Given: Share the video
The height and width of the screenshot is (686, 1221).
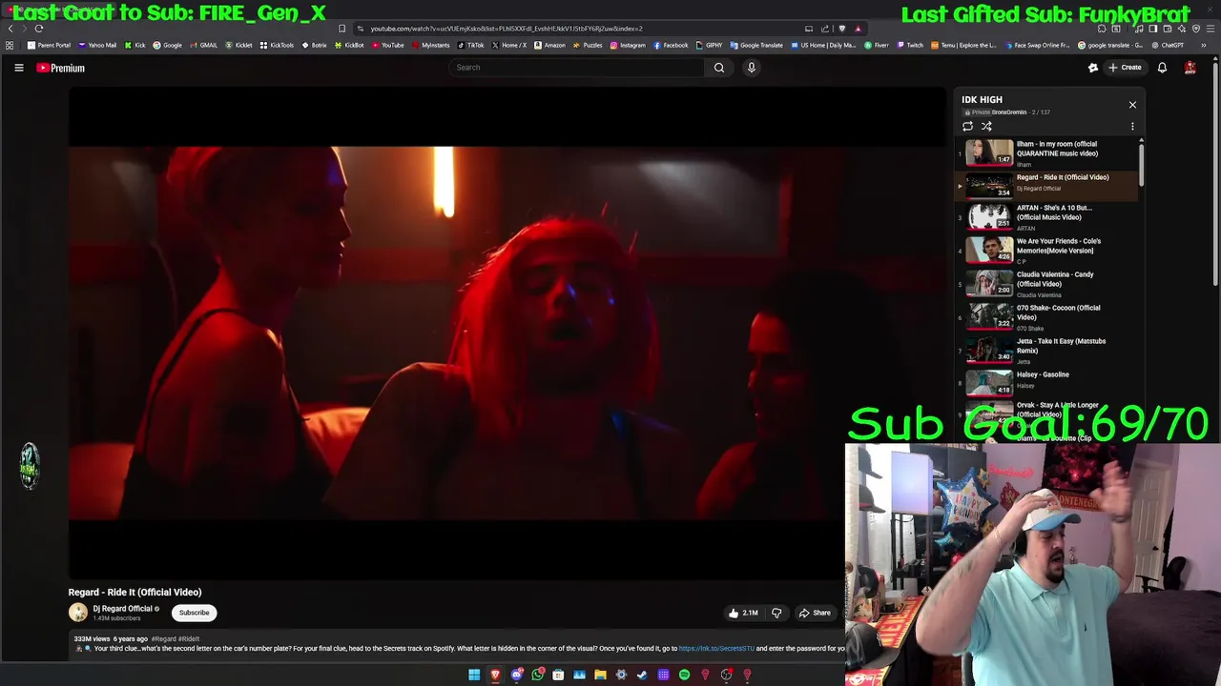Looking at the screenshot, I should pyautogui.click(x=815, y=613).
